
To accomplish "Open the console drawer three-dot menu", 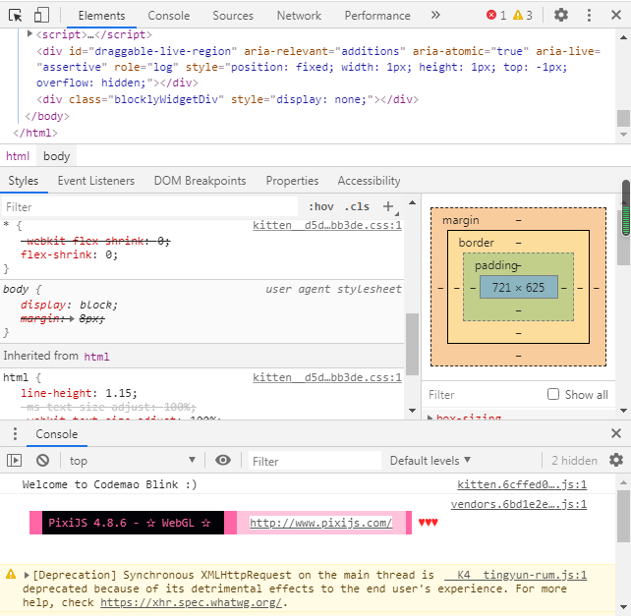I will pos(15,433).
